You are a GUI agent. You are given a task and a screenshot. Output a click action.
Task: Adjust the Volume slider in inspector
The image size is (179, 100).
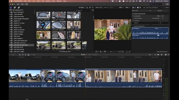[150, 11]
